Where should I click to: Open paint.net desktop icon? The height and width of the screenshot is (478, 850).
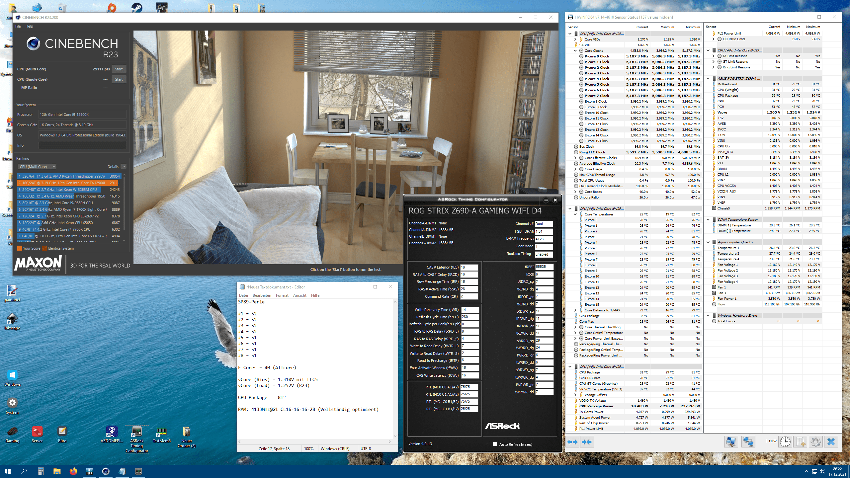tap(12, 293)
